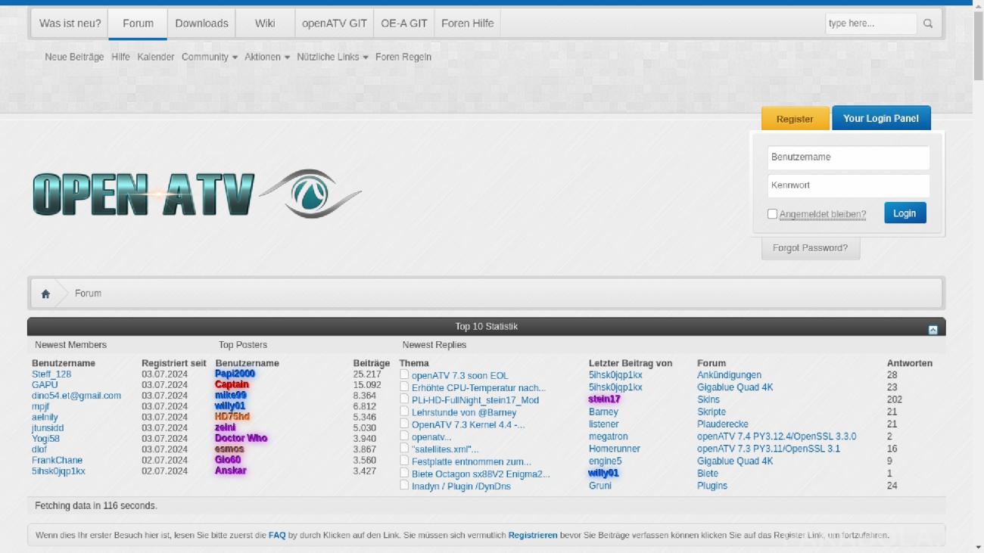Click the type here search box
This screenshot has width=984, height=553.
(x=870, y=23)
